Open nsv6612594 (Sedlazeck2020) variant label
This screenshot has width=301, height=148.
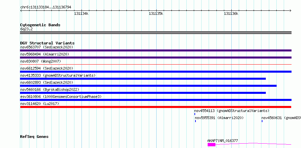(x=47, y=68)
